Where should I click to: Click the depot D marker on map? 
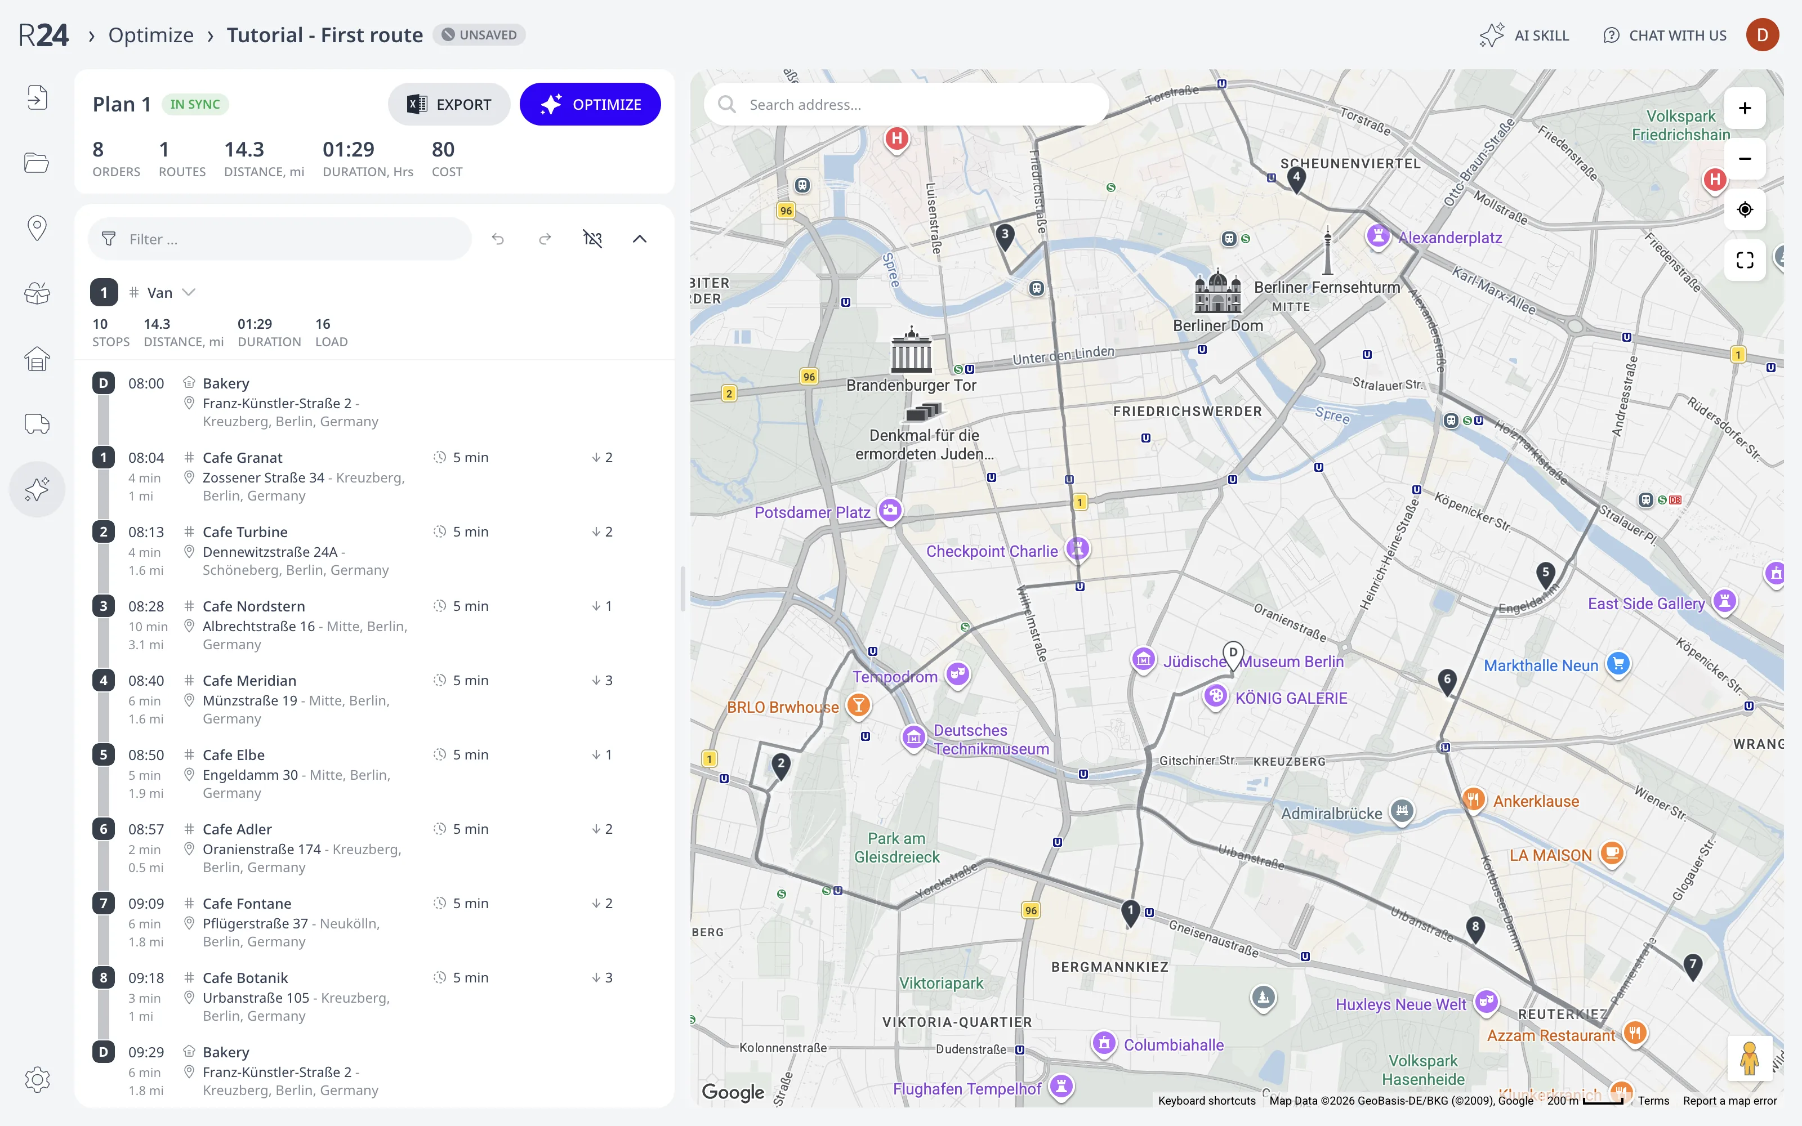1233,655
